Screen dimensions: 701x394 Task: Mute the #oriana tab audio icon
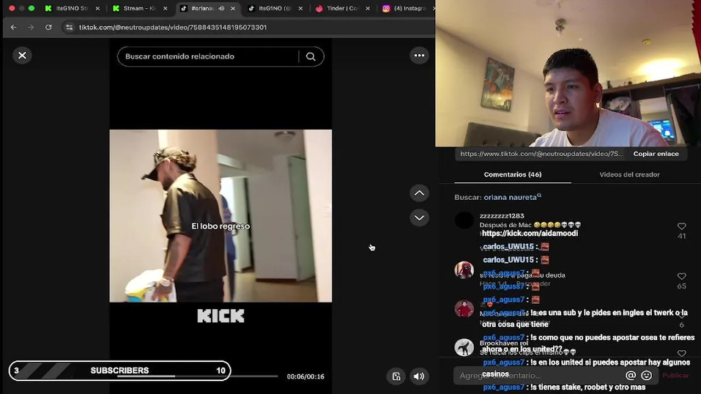point(221,8)
